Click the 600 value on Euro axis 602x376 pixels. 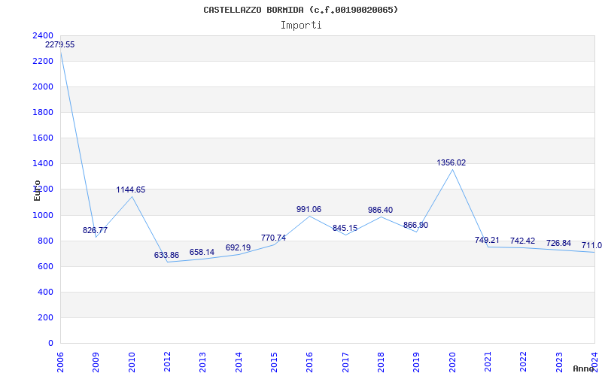click(x=46, y=267)
